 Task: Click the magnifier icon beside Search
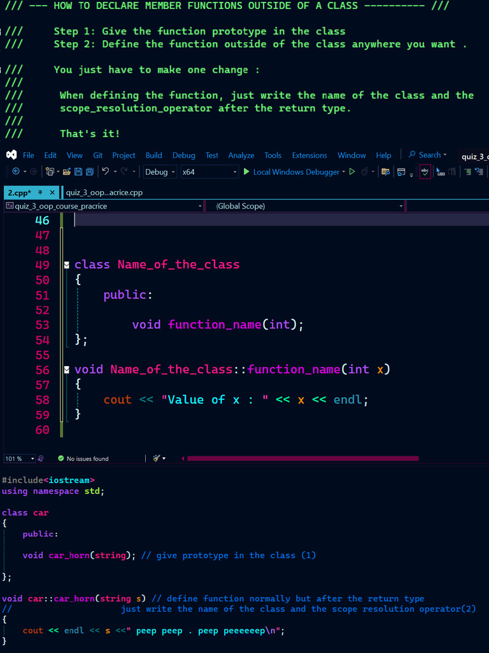(412, 154)
